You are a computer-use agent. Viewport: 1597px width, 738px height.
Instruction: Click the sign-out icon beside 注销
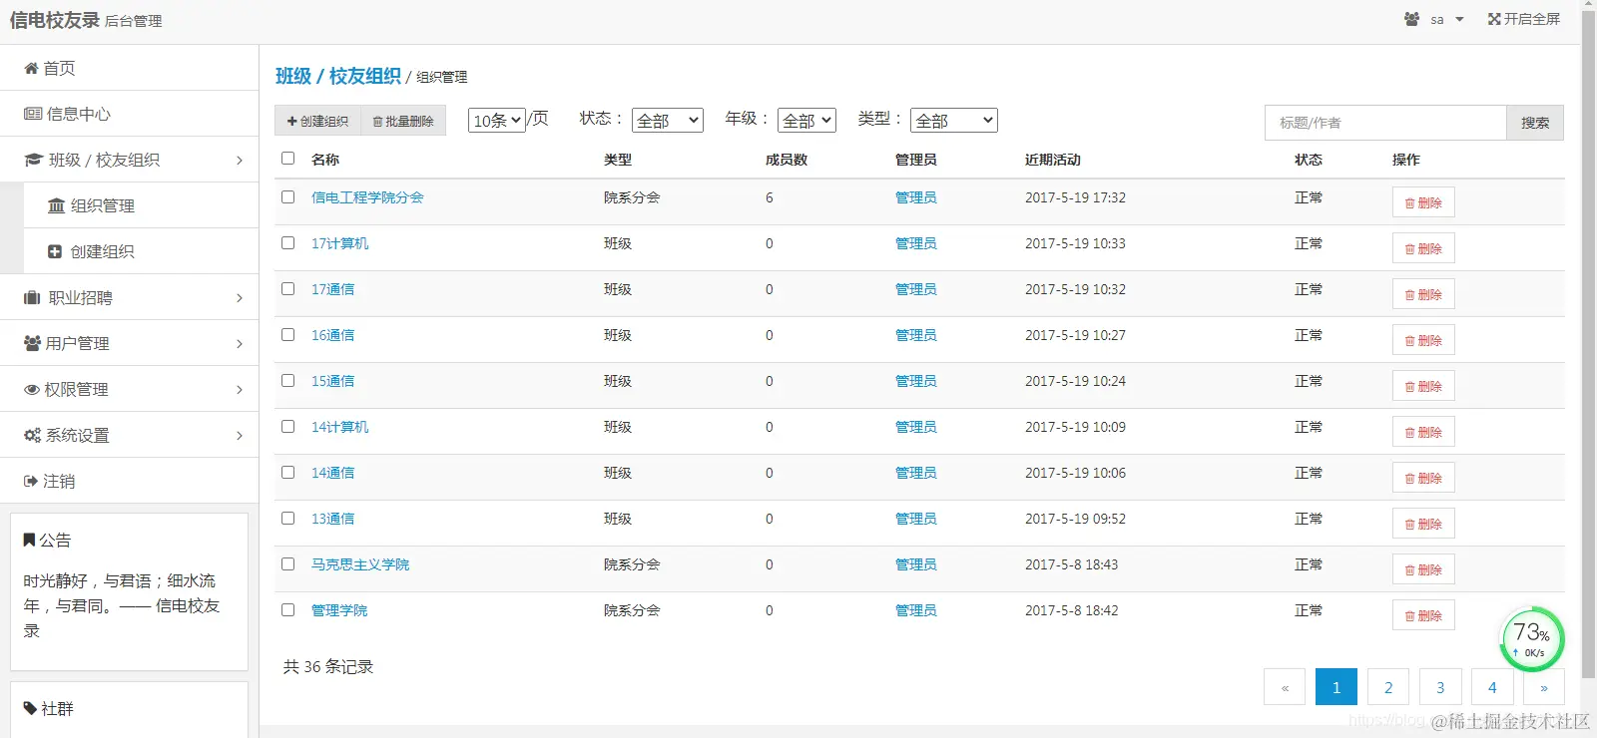(31, 481)
